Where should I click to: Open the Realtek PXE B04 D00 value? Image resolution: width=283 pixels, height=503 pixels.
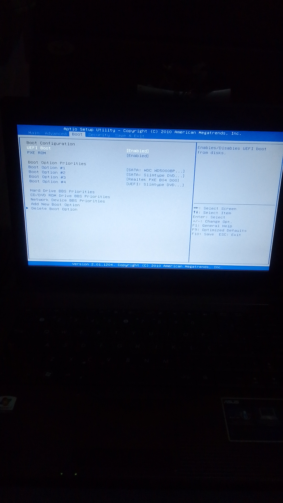tap(153, 180)
